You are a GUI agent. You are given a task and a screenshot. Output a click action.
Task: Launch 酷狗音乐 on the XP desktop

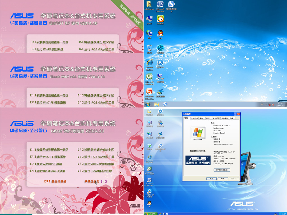point(160,113)
